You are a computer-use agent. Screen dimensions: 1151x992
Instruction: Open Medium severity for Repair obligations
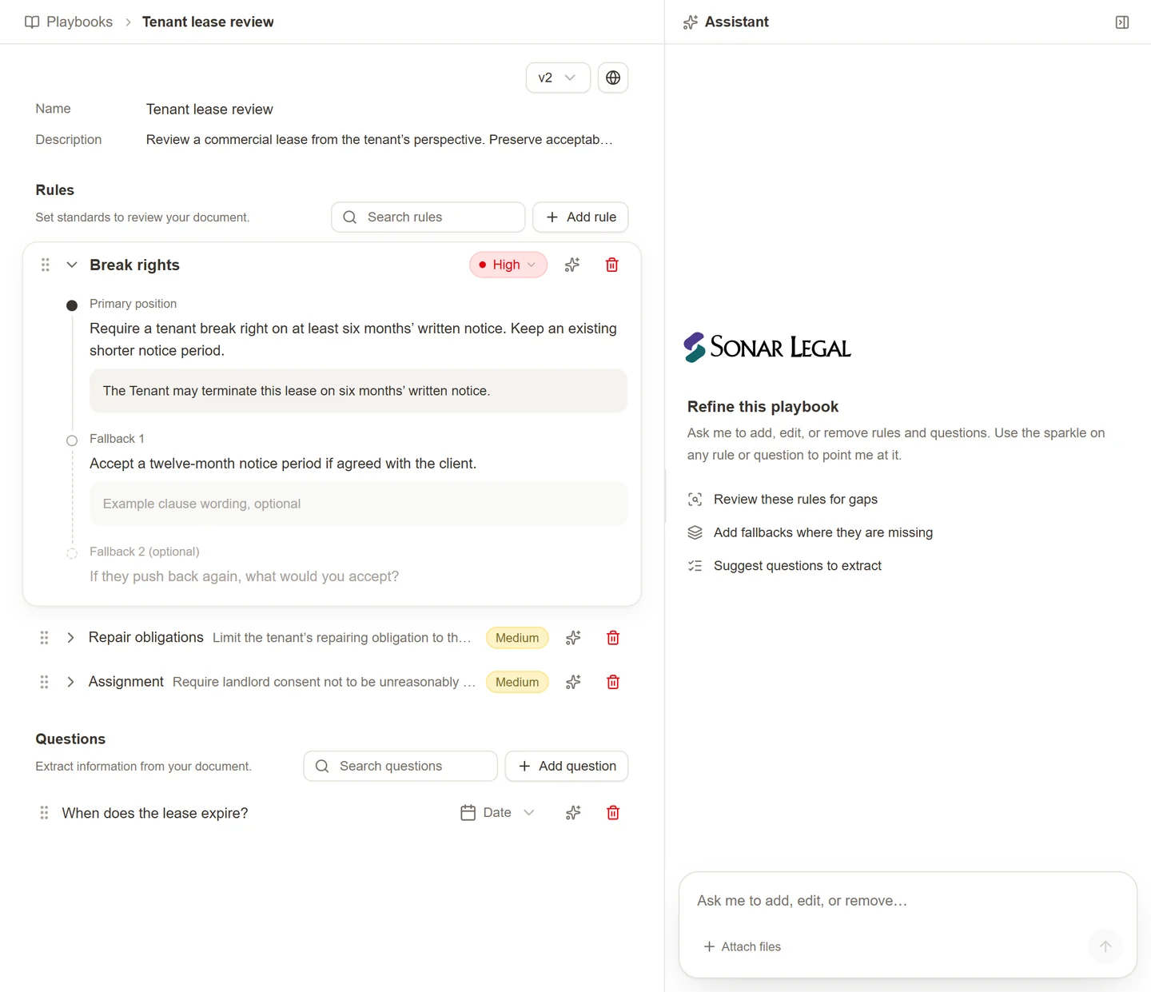(x=517, y=638)
